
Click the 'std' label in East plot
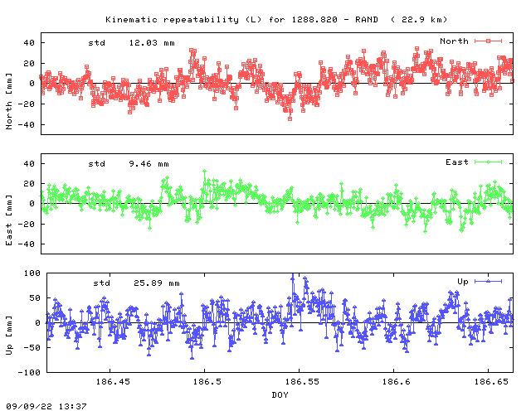coord(96,164)
